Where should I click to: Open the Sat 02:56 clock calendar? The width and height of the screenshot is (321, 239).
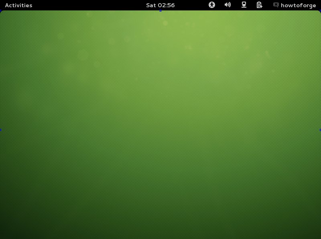coord(160,5)
